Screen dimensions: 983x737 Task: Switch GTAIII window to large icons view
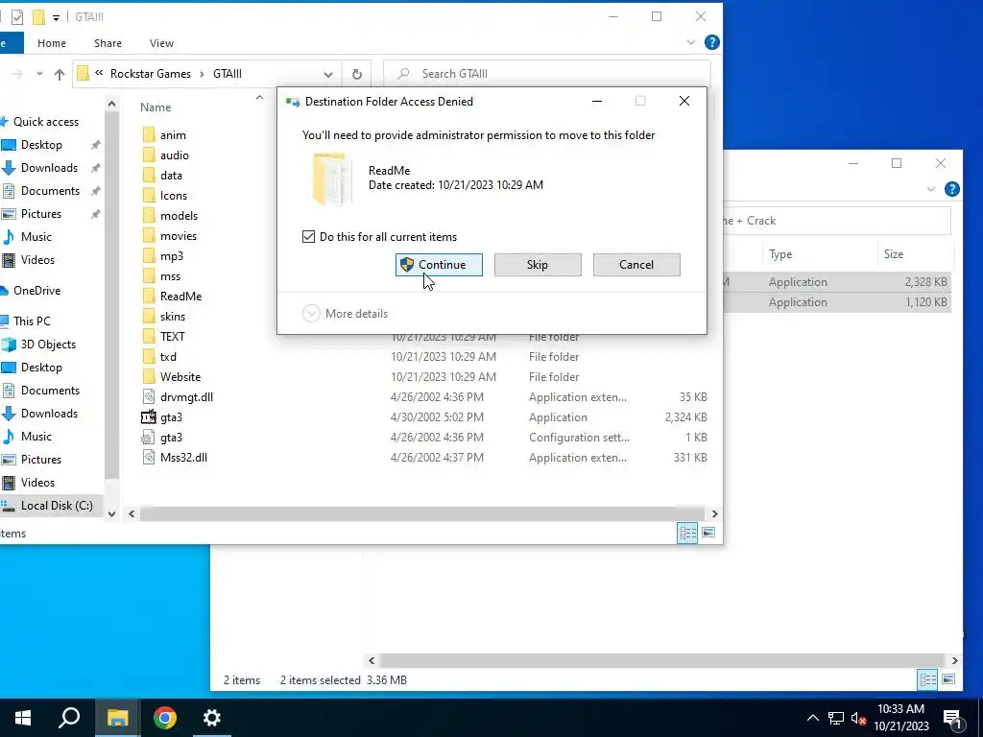click(x=708, y=533)
